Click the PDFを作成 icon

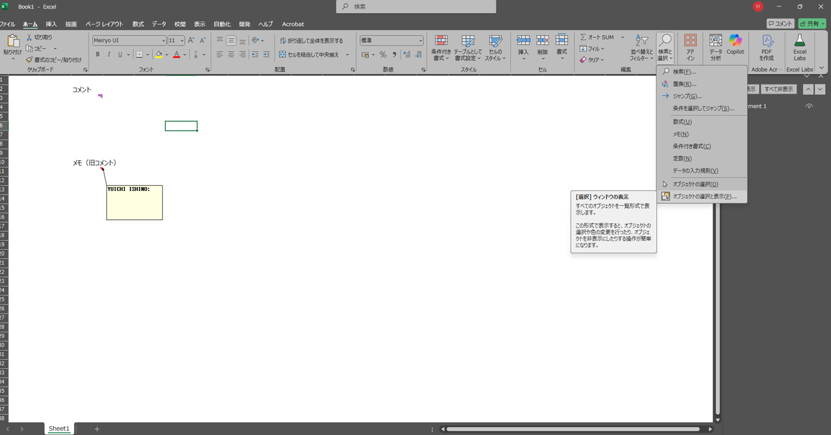point(766,47)
